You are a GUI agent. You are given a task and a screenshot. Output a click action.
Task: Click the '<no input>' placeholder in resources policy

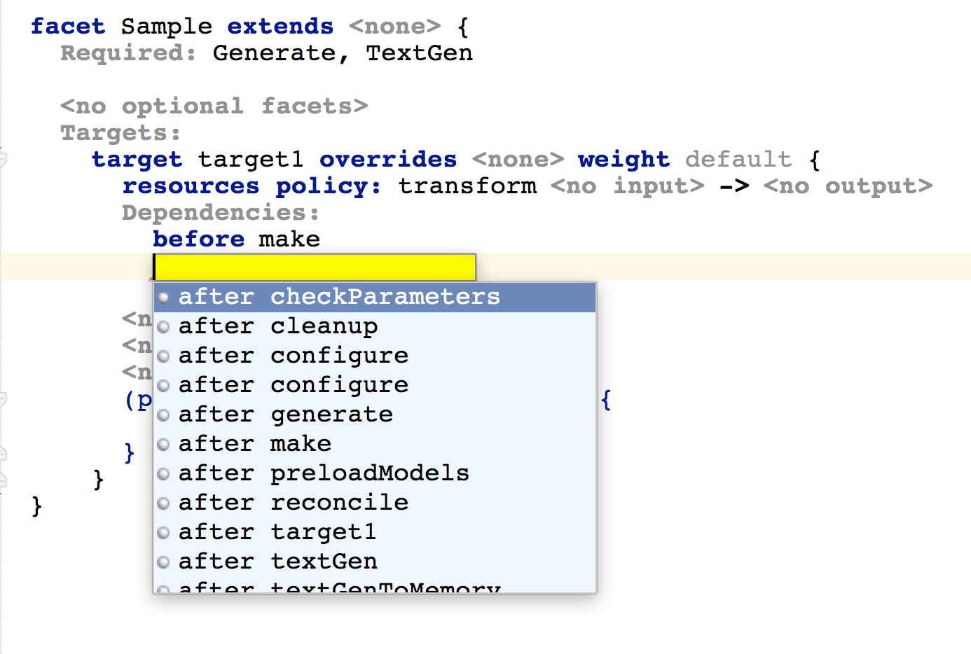(627, 186)
